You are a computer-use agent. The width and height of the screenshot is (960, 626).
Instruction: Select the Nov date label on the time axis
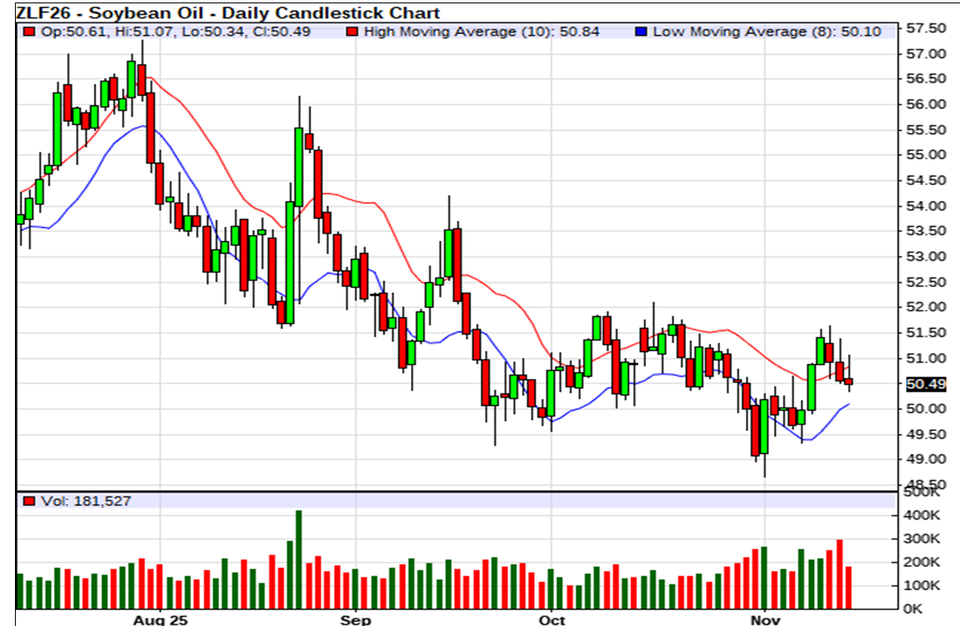tap(763, 619)
